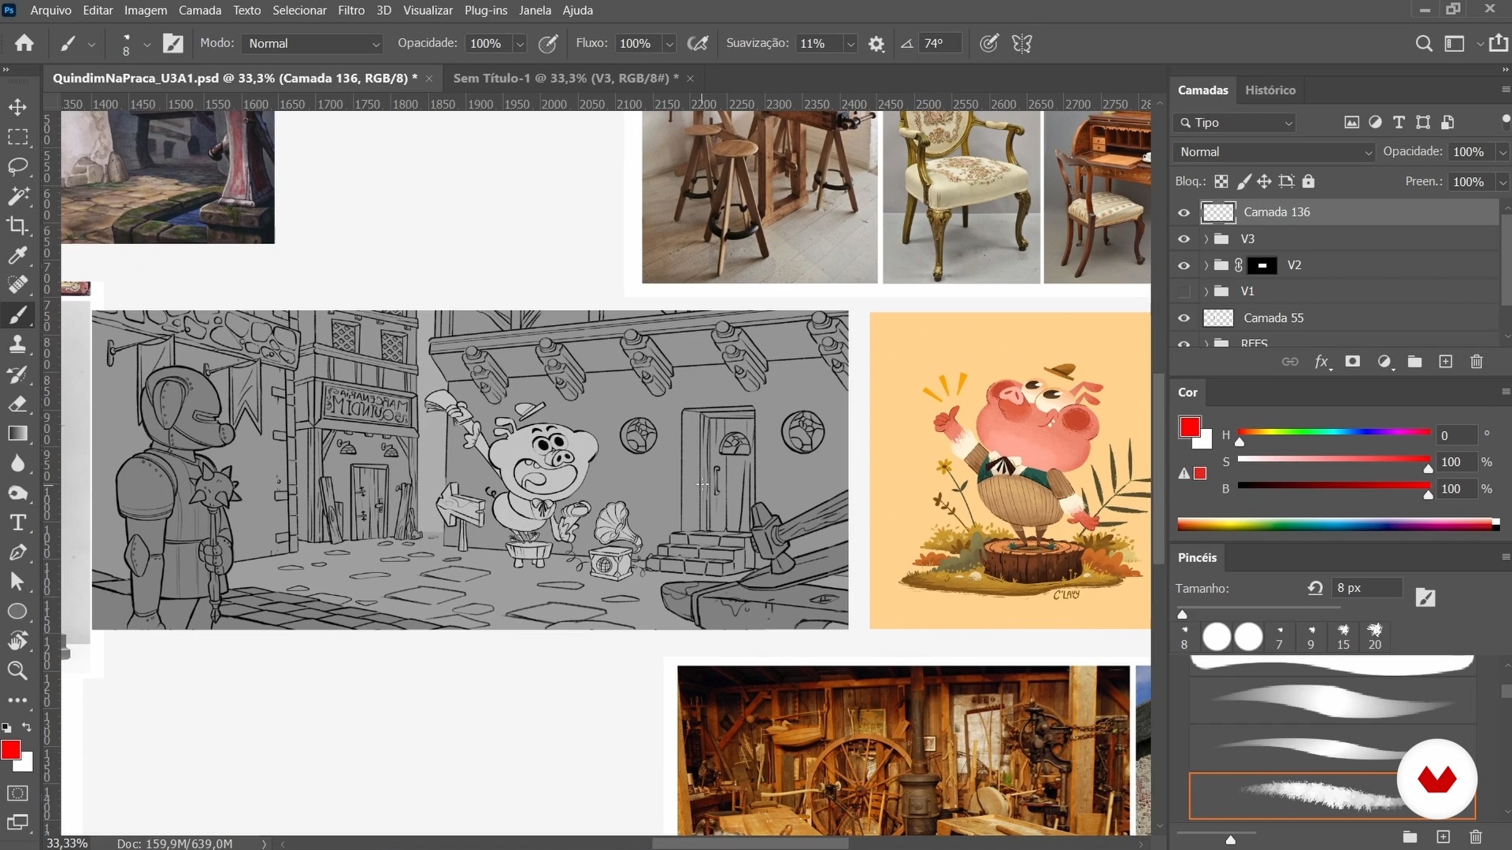Select brush preset labeled 15
This screenshot has width=1512, height=850.
click(1343, 636)
